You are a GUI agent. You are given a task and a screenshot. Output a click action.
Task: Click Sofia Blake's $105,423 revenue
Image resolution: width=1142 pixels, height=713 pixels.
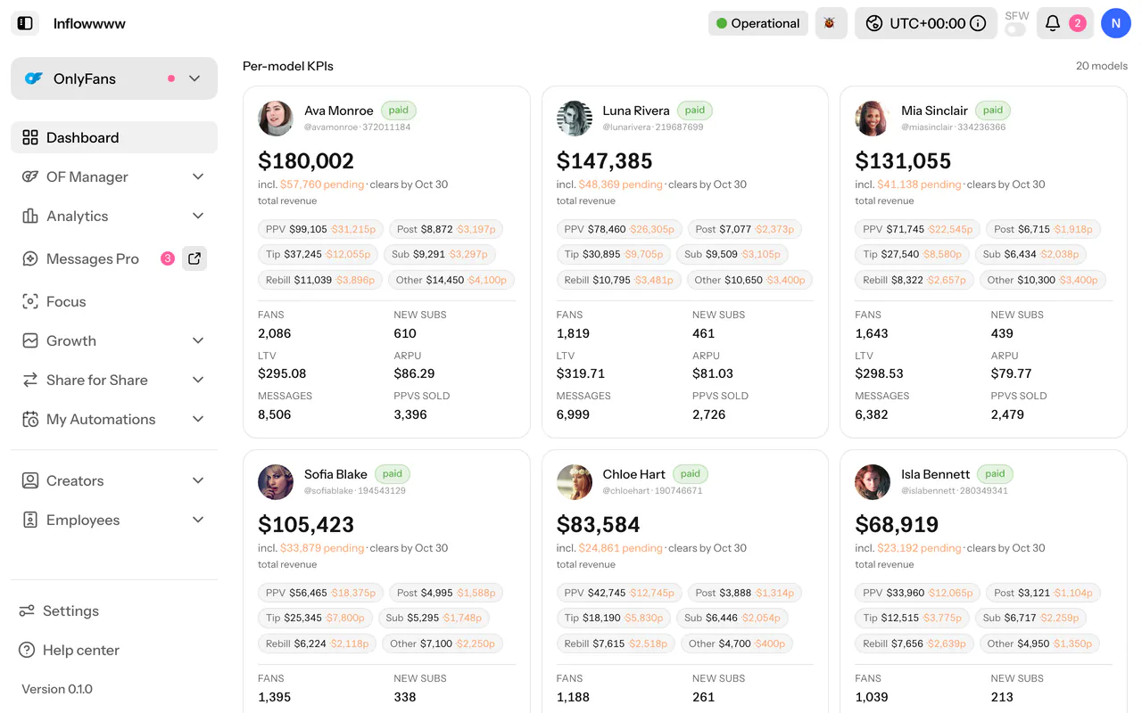click(x=306, y=524)
